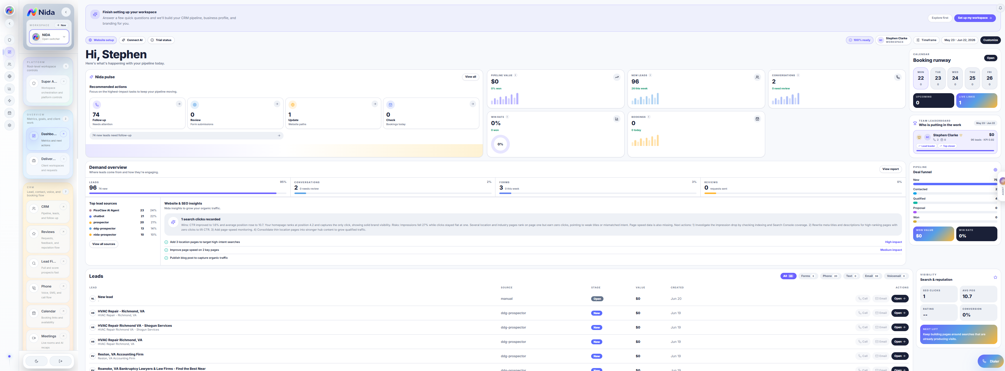Click the 0% win rate ring chart
The width and height of the screenshot is (1005, 371).
500,144
